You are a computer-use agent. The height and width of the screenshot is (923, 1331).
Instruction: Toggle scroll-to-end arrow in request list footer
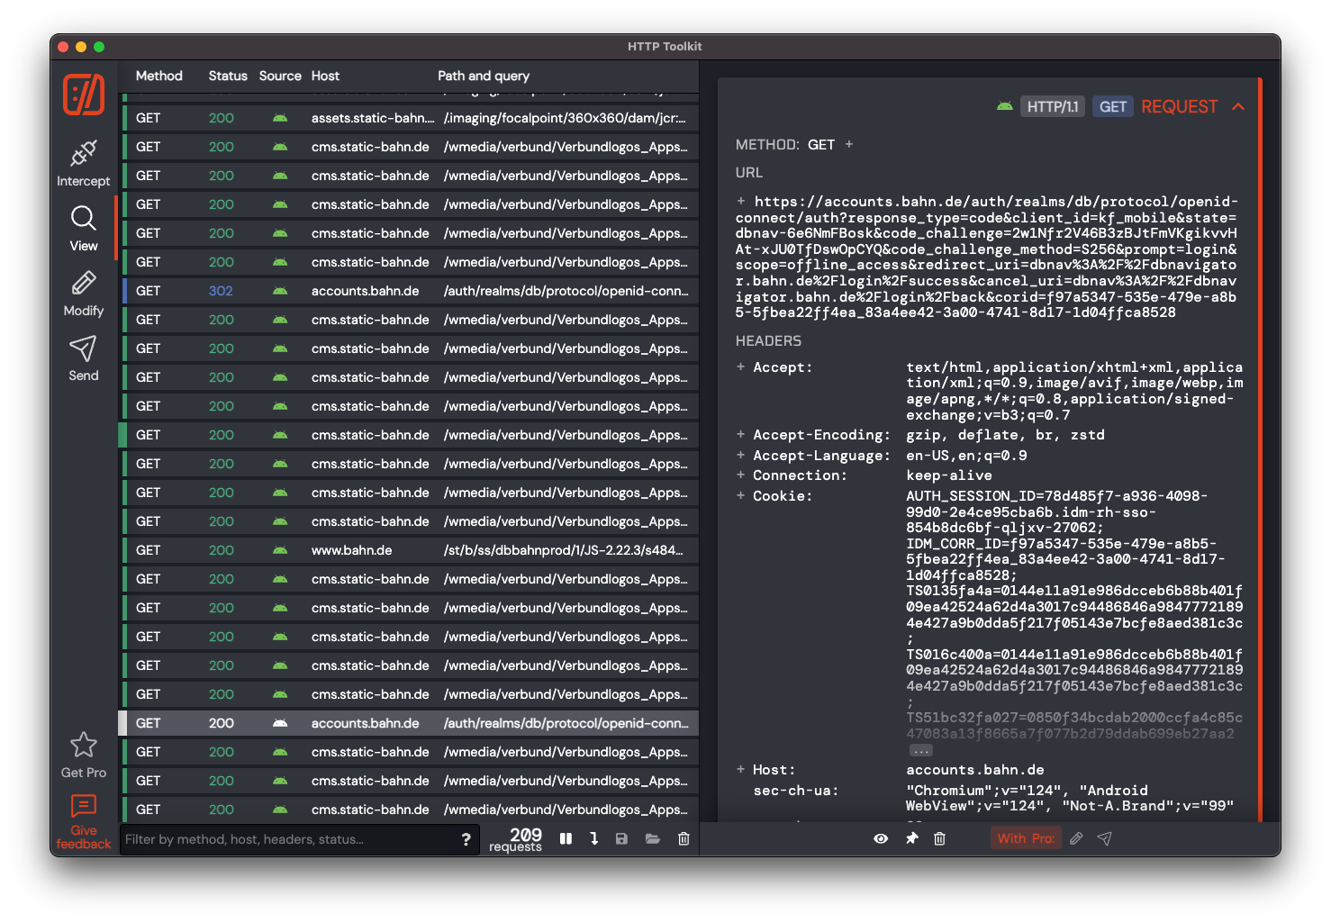tap(593, 838)
